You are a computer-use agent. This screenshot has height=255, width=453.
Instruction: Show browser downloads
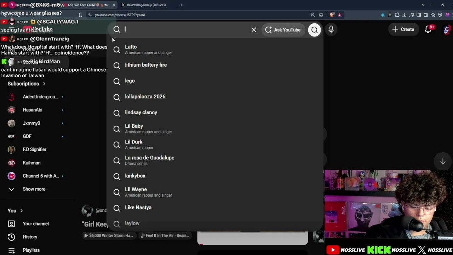pos(404,15)
